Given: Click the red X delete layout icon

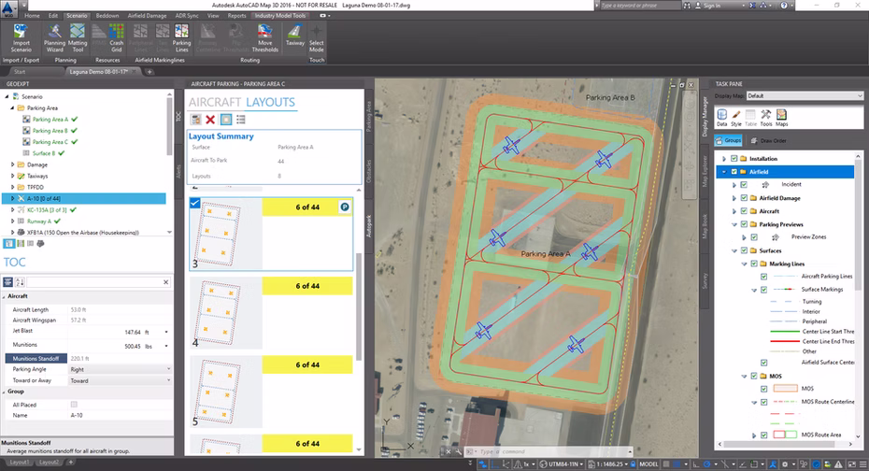Looking at the screenshot, I should tap(210, 119).
